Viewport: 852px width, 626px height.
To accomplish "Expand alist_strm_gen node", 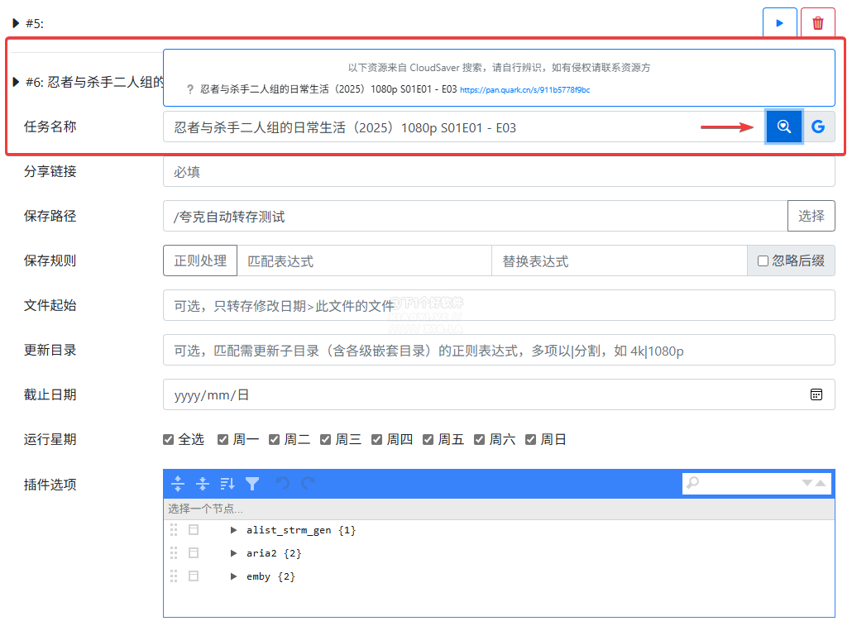I will [x=233, y=530].
